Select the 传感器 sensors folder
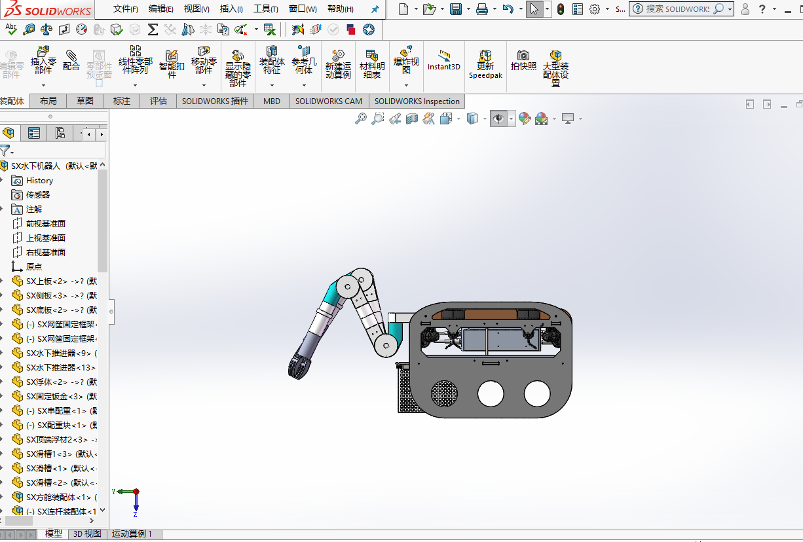This screenshot has width=803, height=542. [x=38, y=194]
